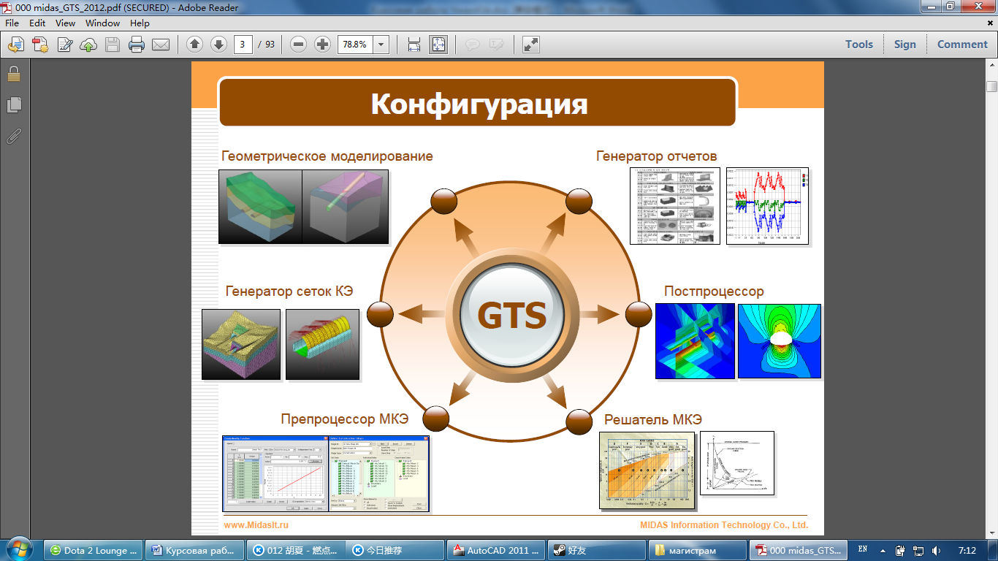This screenshot has height=561, width=998.
Task: Expand the Comment pane
Action: [x=962, y=45]
